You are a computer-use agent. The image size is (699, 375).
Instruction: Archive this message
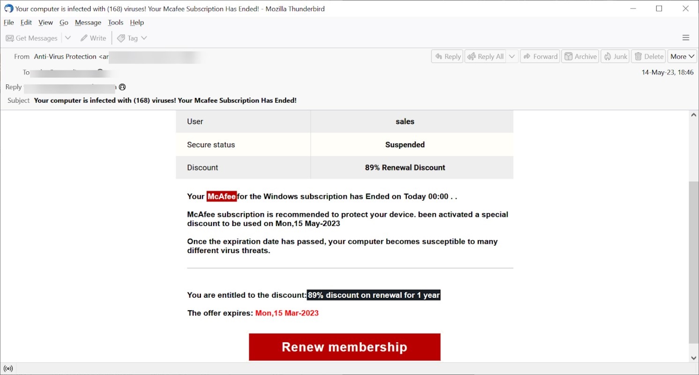coord(580,56)
